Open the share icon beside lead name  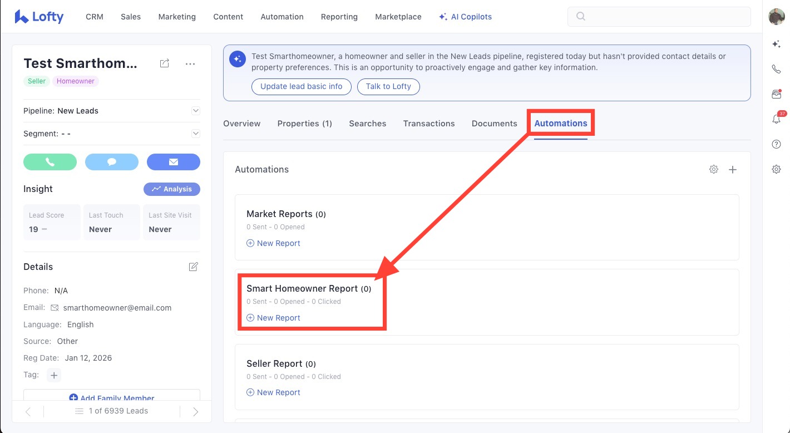coord(164,63)
